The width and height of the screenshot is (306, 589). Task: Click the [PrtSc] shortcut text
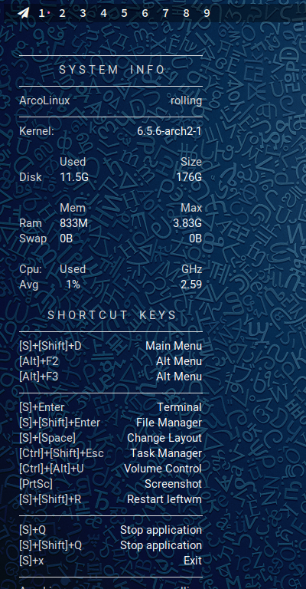point(36,484)
